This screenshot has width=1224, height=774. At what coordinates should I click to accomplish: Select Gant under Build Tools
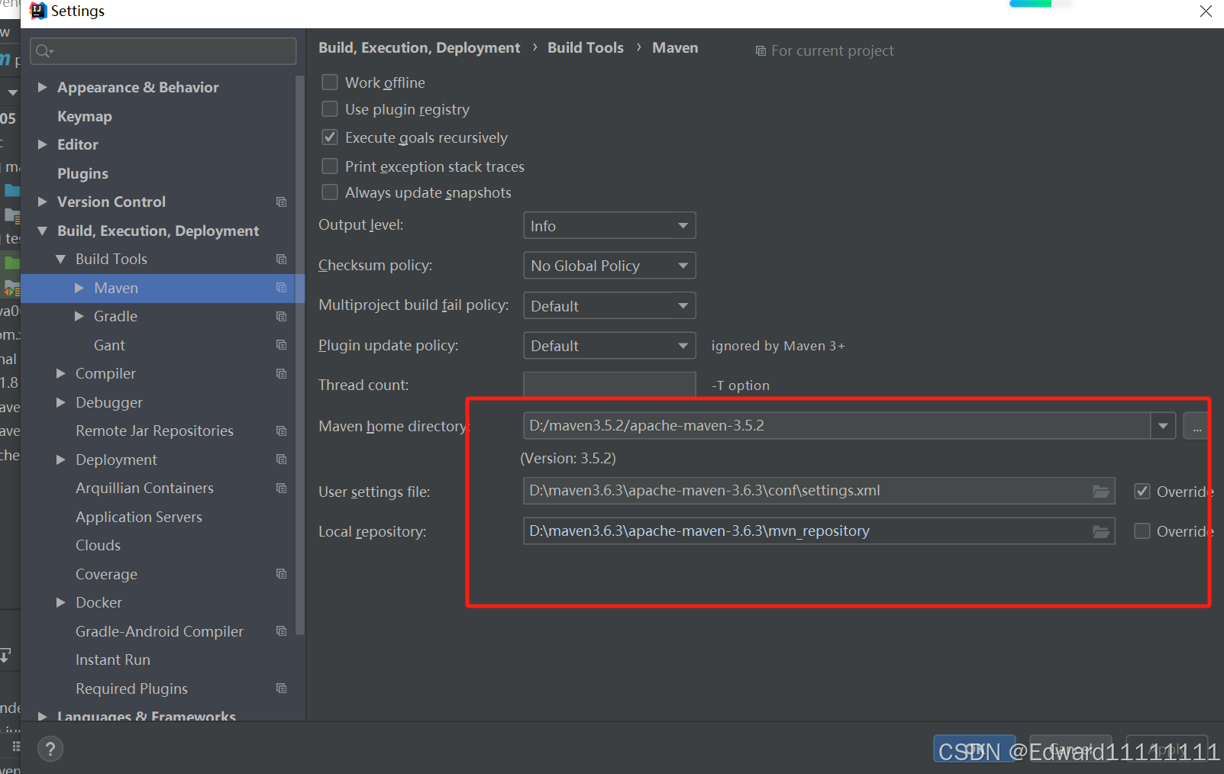click(x=109, y=345)
